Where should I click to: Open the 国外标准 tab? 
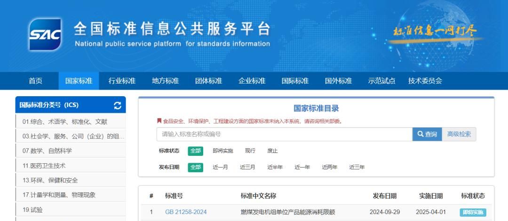pos(339,81)
